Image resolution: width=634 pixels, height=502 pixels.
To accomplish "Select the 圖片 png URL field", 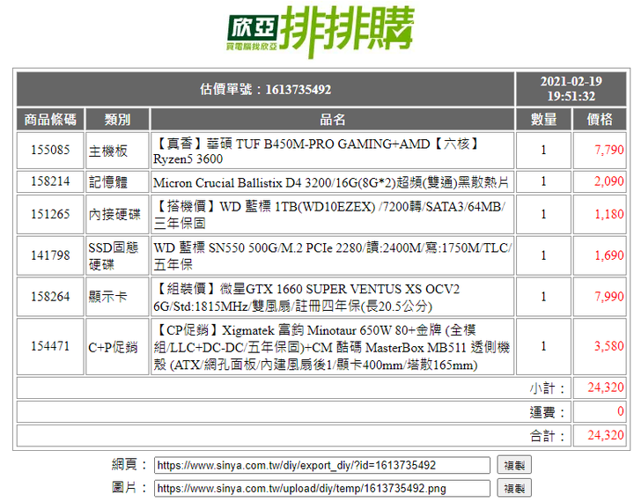I will tap(322, 488).
